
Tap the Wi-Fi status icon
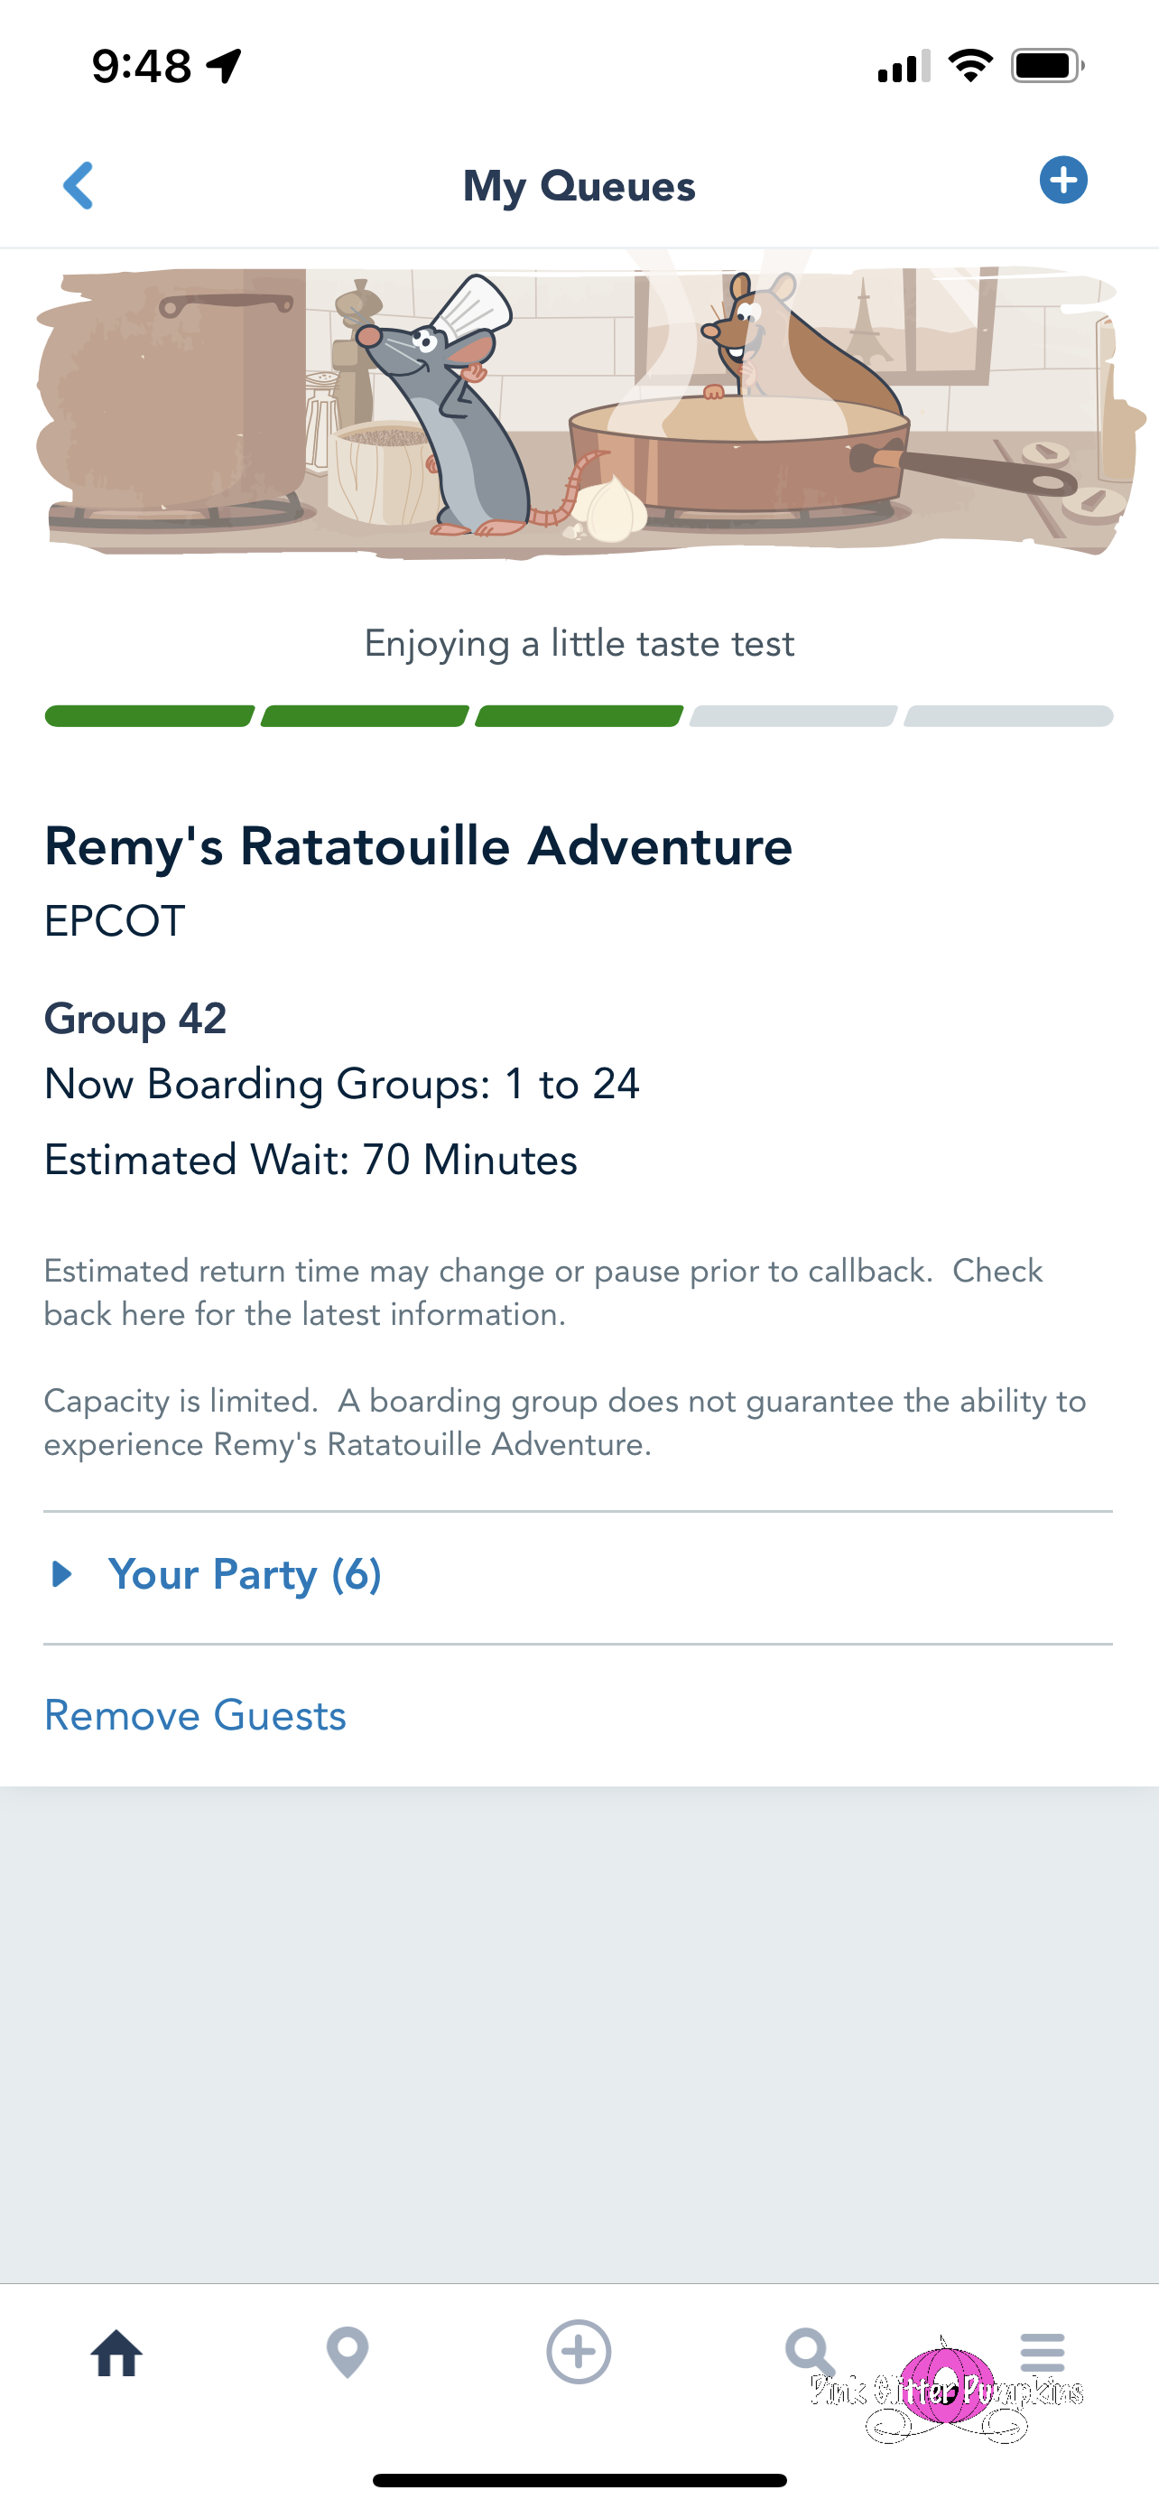(x=970, y=66)
